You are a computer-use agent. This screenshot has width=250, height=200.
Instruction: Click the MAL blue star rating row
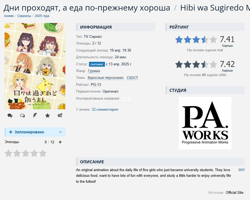pyautogui.click(x=196, y=40)
